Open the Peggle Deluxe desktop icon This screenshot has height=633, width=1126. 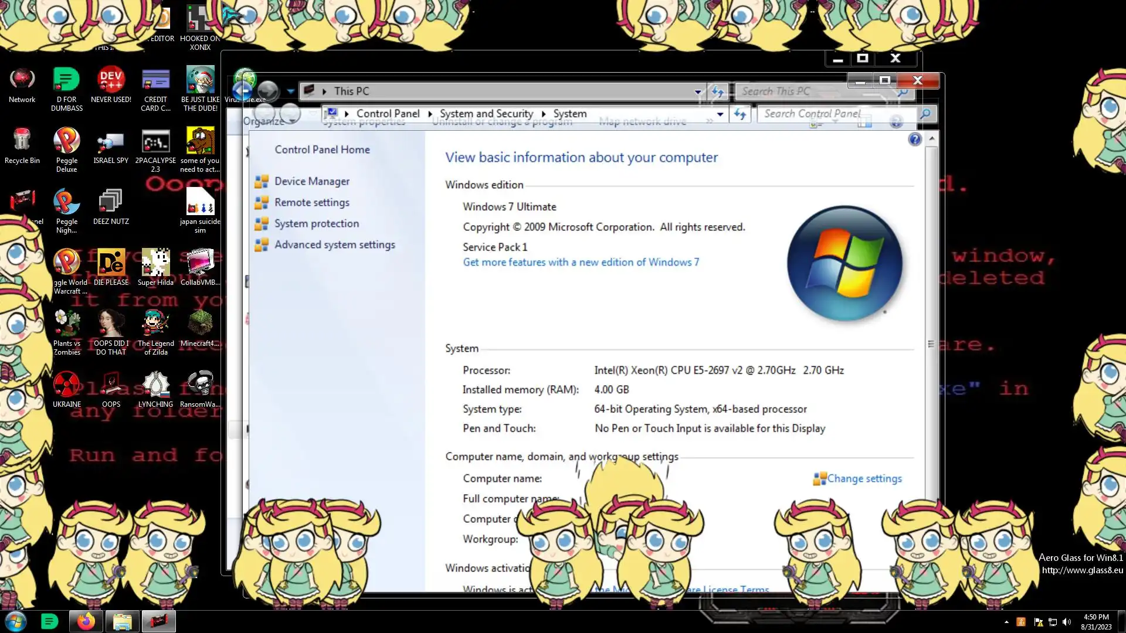[x=66, y=142]
